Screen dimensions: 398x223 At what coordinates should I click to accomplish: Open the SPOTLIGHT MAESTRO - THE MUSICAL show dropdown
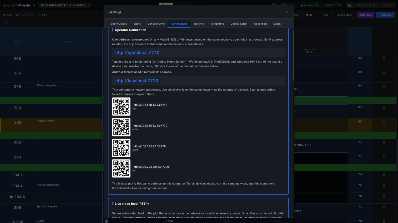coord(64,5)
